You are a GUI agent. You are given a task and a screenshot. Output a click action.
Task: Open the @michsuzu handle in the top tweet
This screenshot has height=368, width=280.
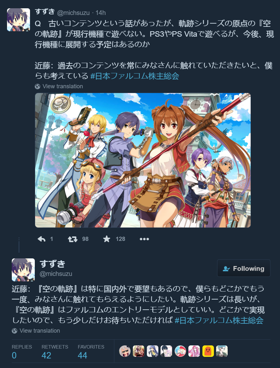73,13
